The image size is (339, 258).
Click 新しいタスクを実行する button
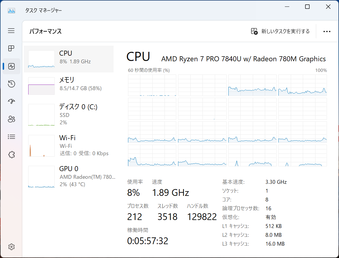280,32
